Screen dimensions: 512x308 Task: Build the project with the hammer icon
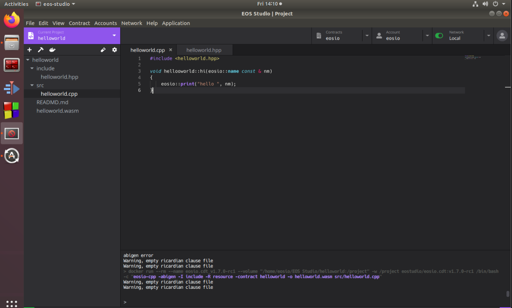click(x=41, y=50)
